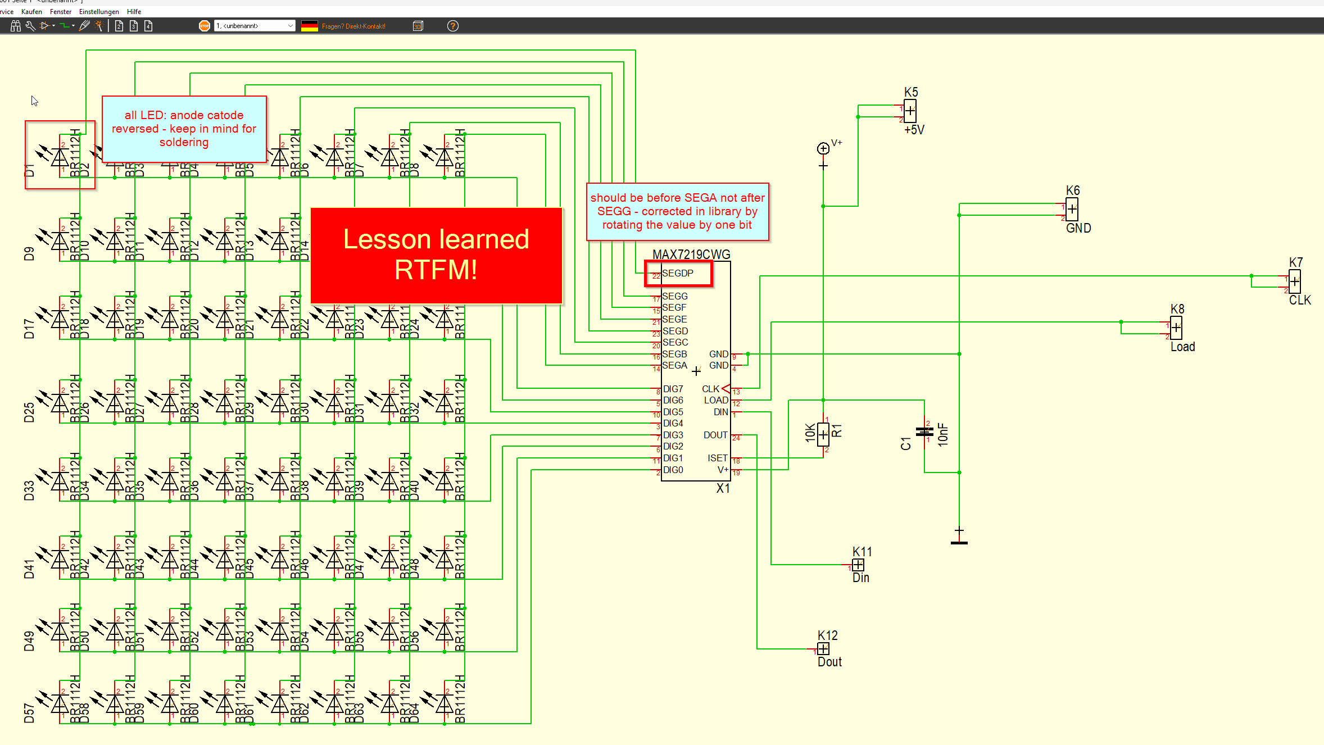Click the 'Fragen? Direkt-Kontakt!' link
This screenshot has width=1324, height=745.
[353, 26]
